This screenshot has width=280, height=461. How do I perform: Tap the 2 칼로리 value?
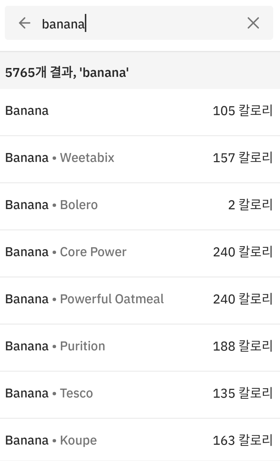pyautogui.click(x=250, y=205)
